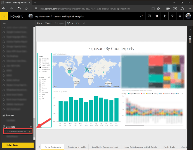The height and width of the screenshot is (150, 193).
Task: Open the File dropdown menu
Action: tap(39, 23)
